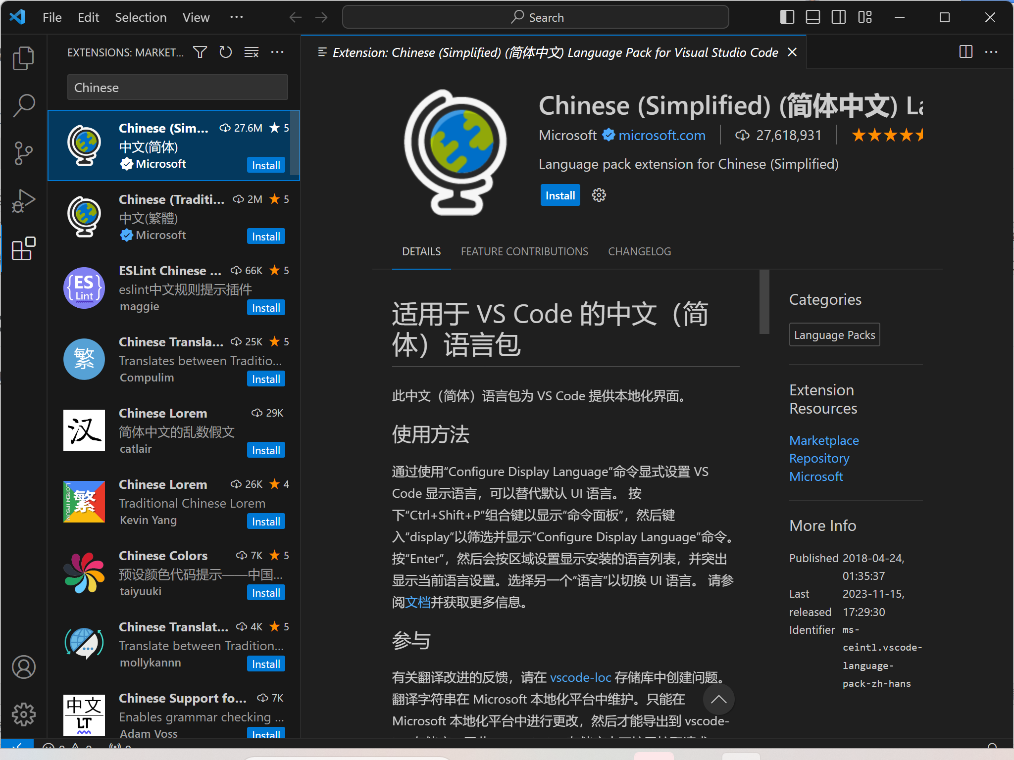Image resolution: width=1014 pixels, height=760 pixels.
Task: Open the Manage gear in activity bar
Action: coord(23,714)
